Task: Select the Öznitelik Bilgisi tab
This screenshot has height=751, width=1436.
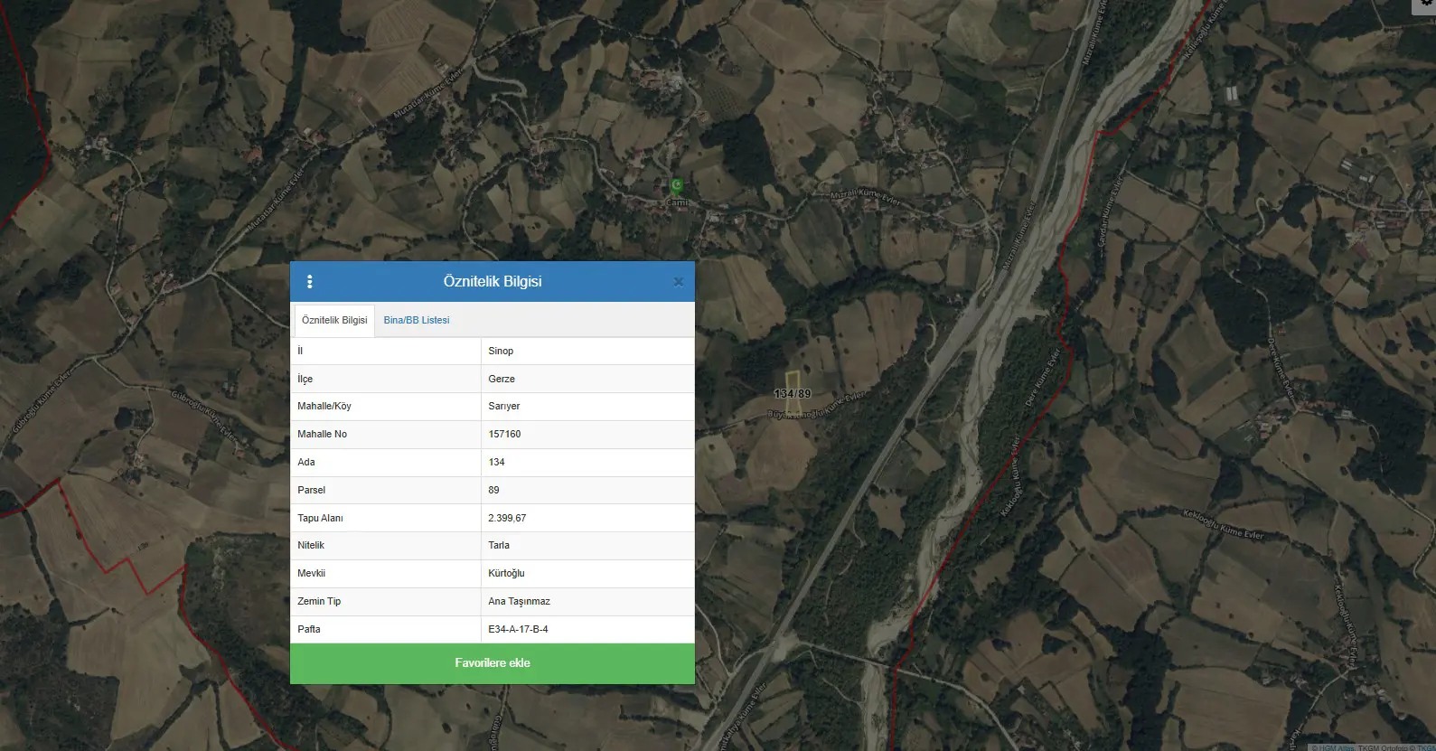Action: (x=334, y=320)
